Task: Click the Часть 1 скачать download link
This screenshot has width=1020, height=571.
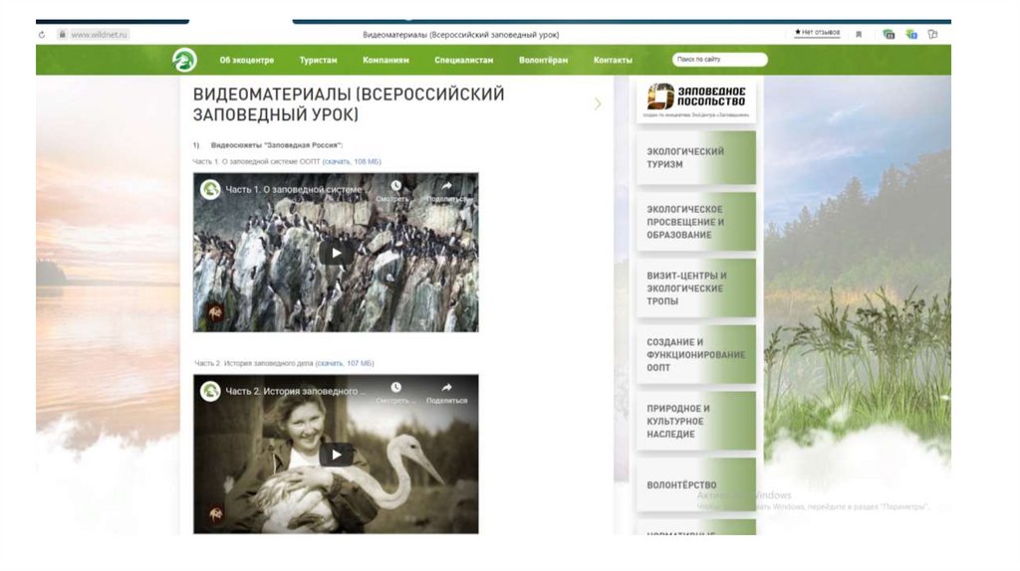Action: [x=352, y=162]
